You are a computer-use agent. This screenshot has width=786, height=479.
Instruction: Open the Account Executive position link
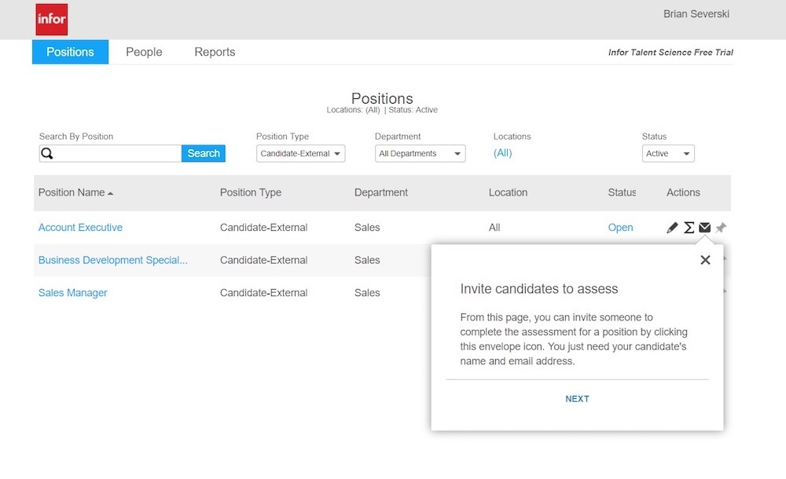click(x=80, y=227)
